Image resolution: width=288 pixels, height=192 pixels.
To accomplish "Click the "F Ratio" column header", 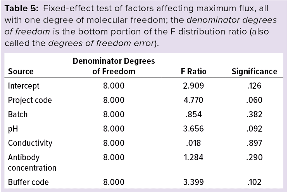I will coord(193,71).
